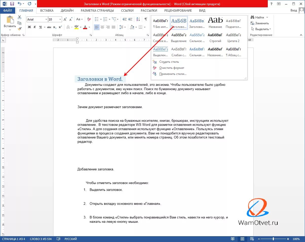Toggle strikethrough abc formatting
Screen dimensions: 305x242
coord(49,27)
